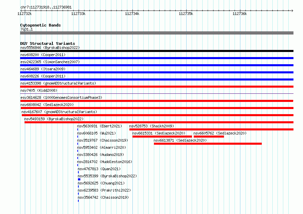This screenshot has height=214, width=303.
Task: Open nsv6605762 (Sedlazeck2020) label
Action: [220, 133]
